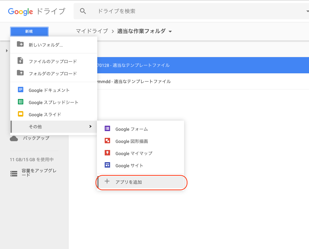Choose アプリを追加 menu item
The image size is (309, 249).
coord(140,182)
